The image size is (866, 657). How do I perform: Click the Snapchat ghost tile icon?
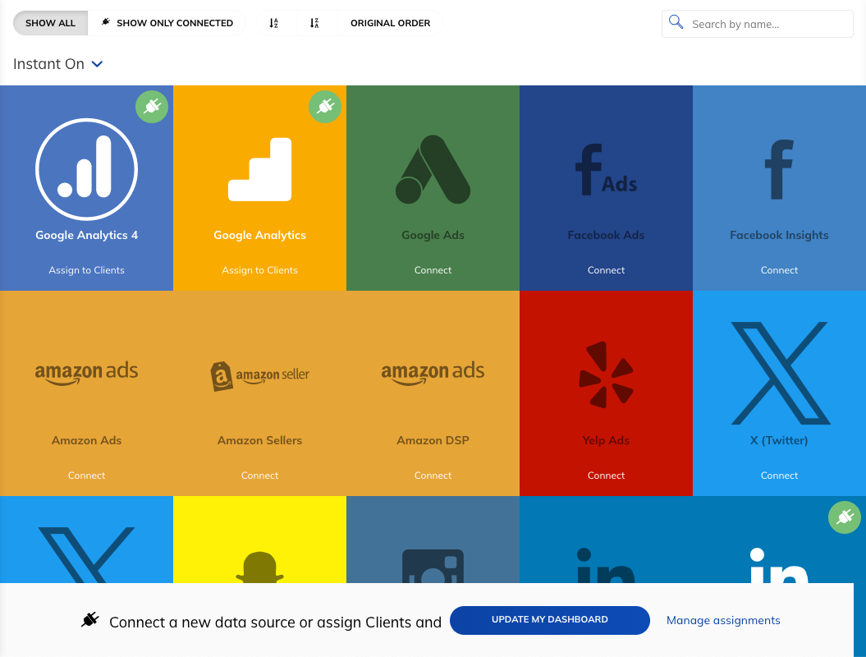click(259, 567)
